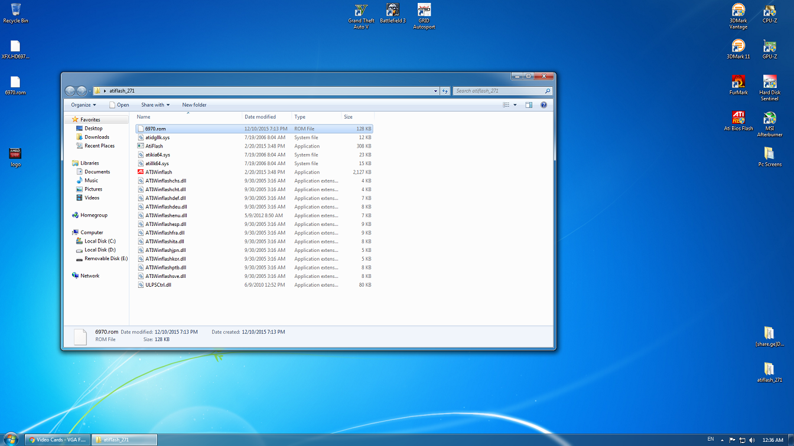This screenshot has height=446, width=794.
Task: Click the Open toolbar button
Action: coord(119,105)
